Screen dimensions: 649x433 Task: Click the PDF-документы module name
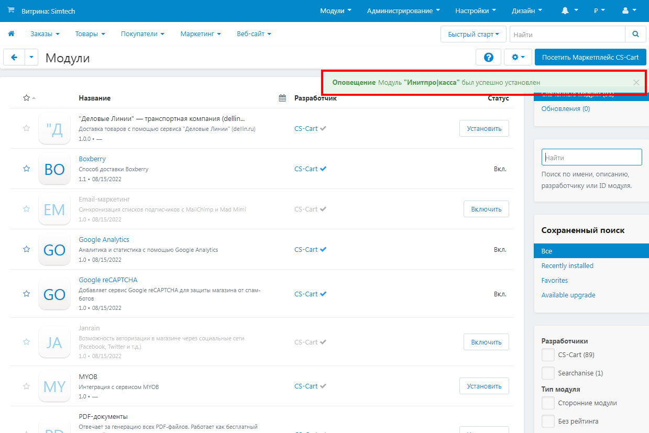(103, 417)
